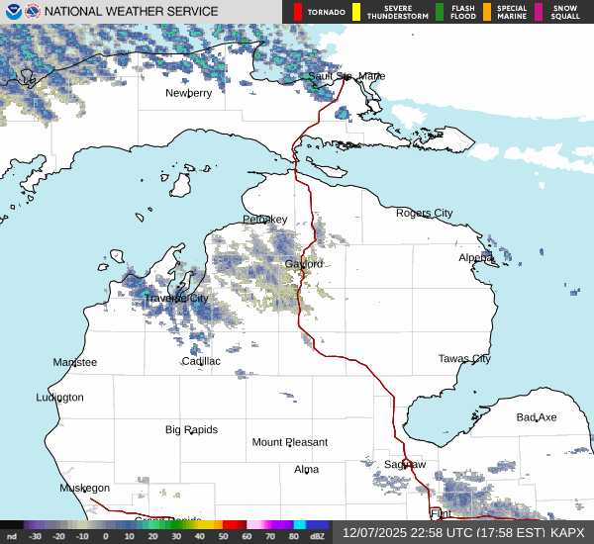Click the nd segment of dBZ scale
The image size is (594, 544).
[x=12, y=535]
